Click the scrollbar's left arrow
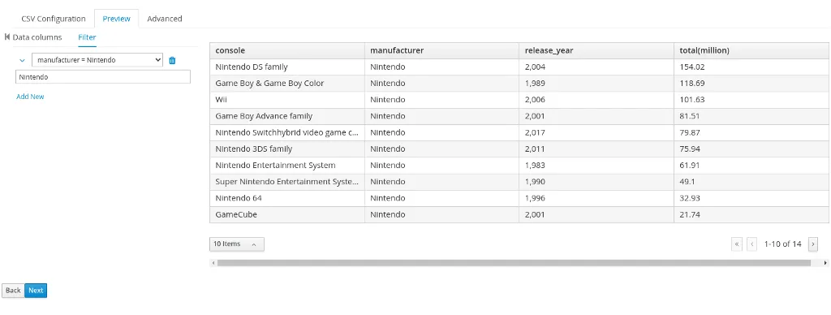 click(x=213, y=263)
